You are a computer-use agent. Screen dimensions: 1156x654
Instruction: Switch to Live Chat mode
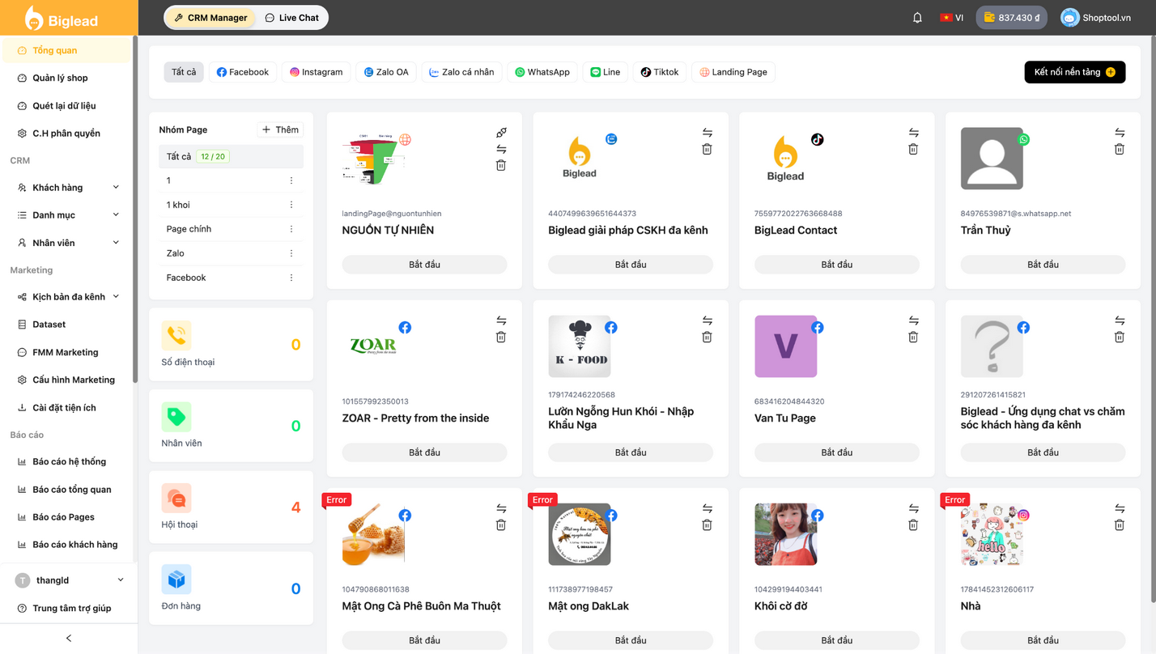pos(292,18)
